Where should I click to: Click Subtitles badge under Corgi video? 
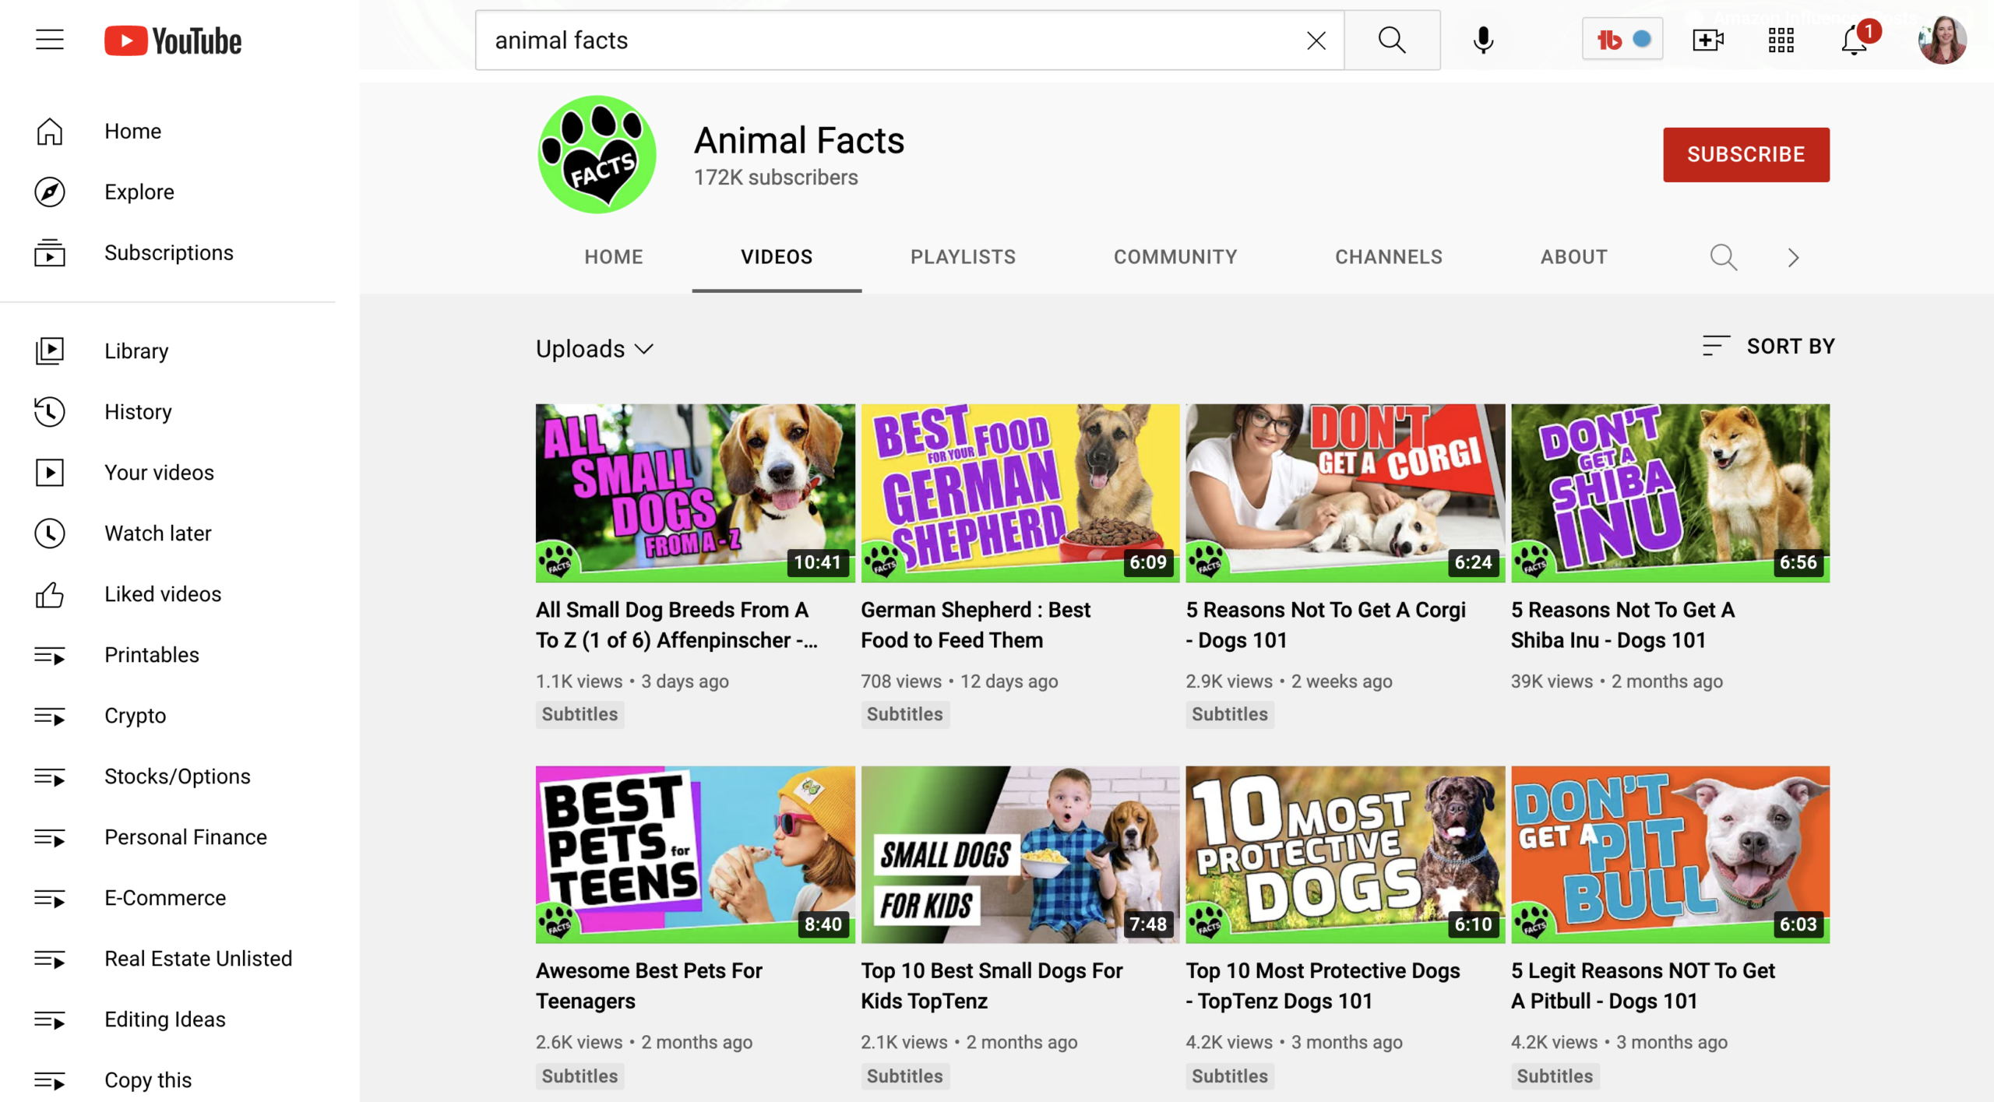coord(1229,714)
